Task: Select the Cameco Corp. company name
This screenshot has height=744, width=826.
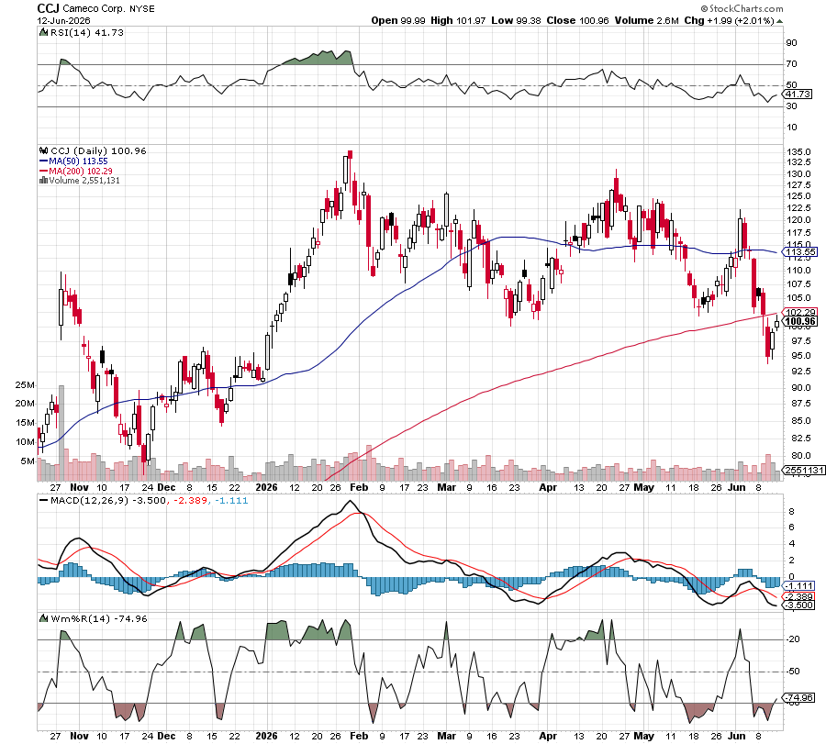Action: point(94,9)
